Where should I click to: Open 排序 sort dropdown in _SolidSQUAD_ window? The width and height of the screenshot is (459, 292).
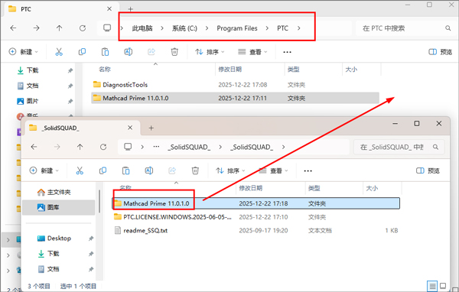coord(230,170)
